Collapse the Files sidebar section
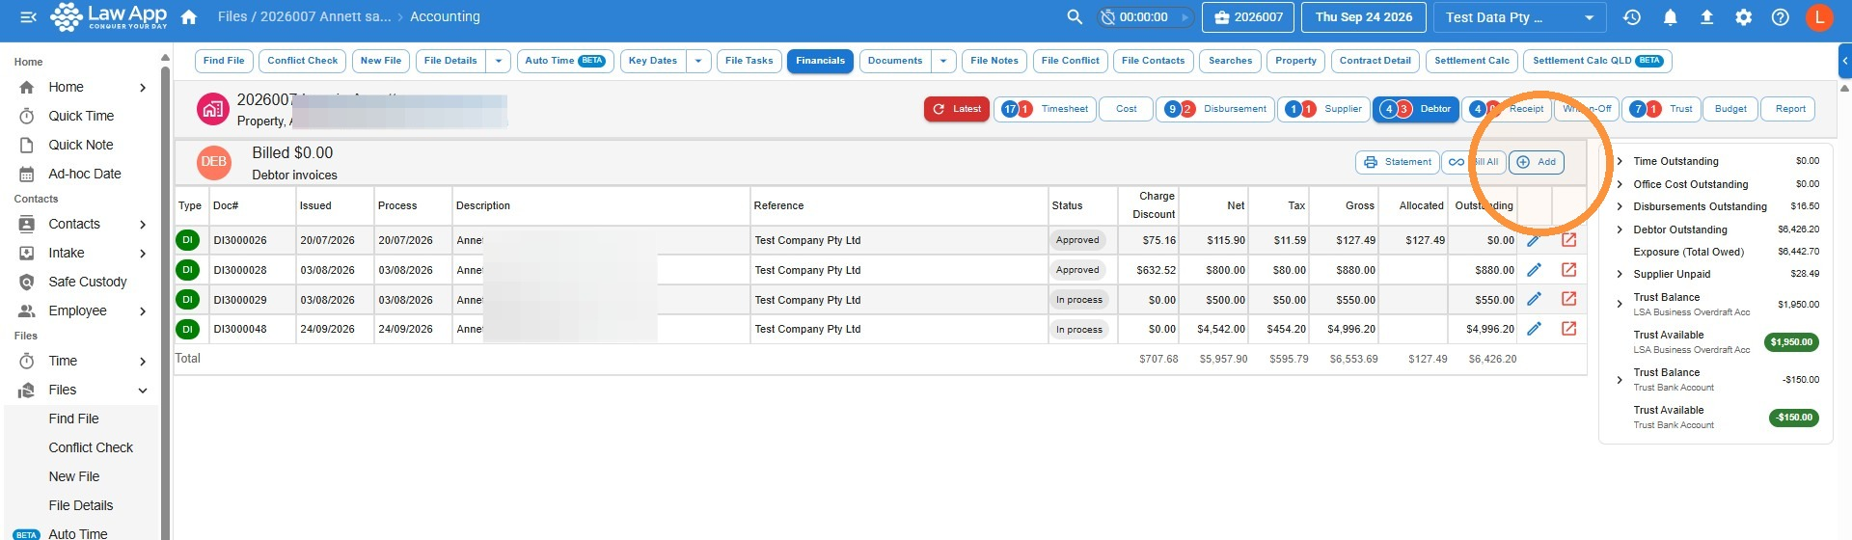1852x540 pixels. click(143, 390)
